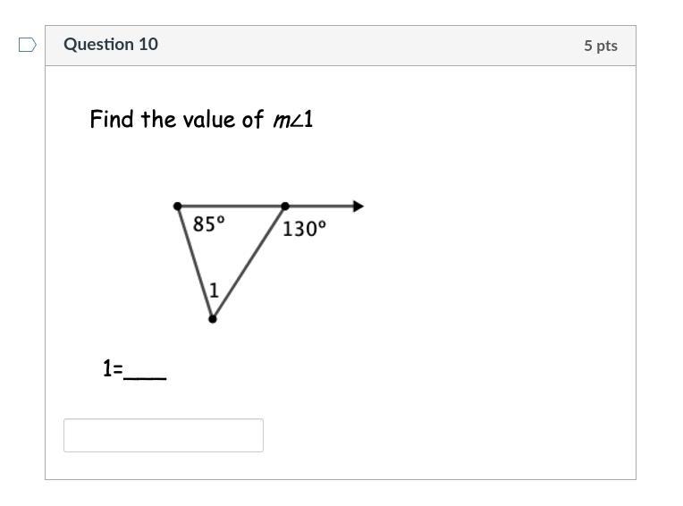Click the blank line after 1=

(x=145, y=378)
